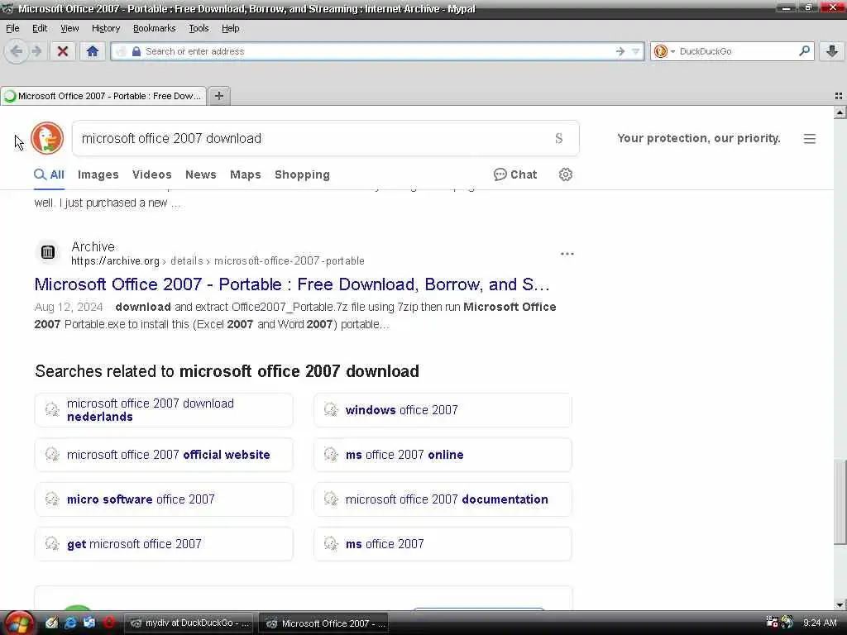Click the search submit icon in query box
This screenshot has width=847, height=635.
click(x=559, y=138)
